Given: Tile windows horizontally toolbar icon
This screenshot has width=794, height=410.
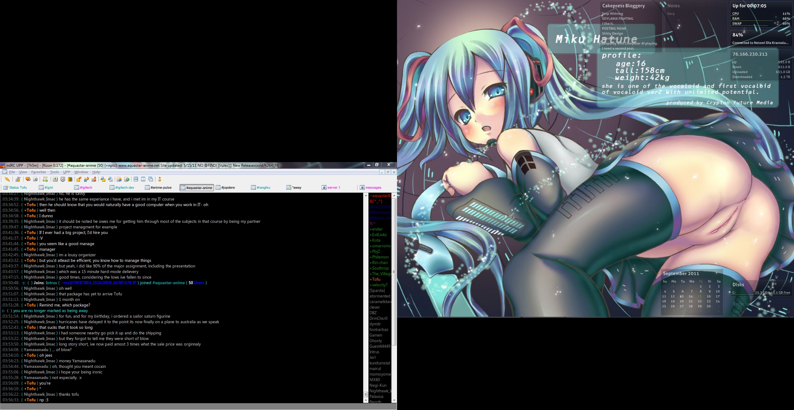Looking at the screenshot, I should click(x=136, y=179).
